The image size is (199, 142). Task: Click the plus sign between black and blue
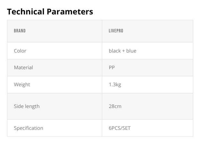(124, 51)
